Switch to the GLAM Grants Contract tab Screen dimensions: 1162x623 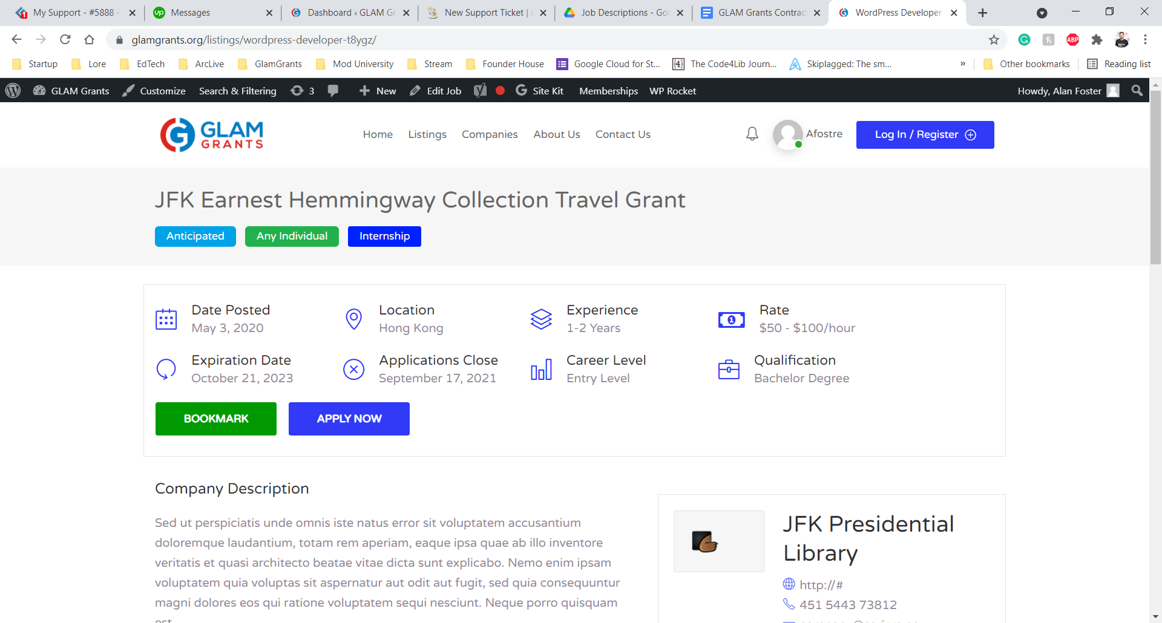pyautogui.click(x=759, y=13)
